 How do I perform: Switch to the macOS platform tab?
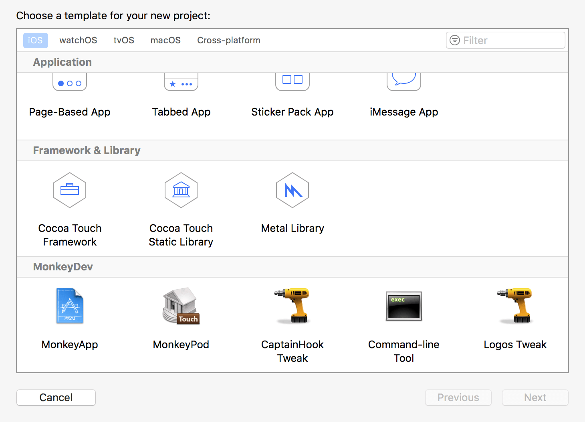pos(165,41)
